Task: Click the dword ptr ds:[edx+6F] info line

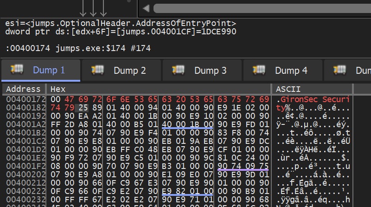Action: 121,32
